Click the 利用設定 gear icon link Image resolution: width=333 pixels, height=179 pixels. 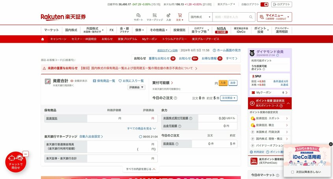(257, 152)
